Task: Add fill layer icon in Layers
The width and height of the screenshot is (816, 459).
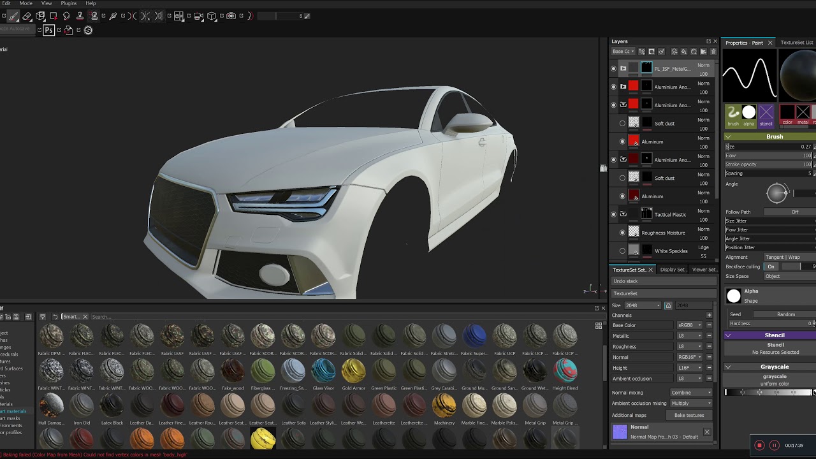Action: pos(684,51)
